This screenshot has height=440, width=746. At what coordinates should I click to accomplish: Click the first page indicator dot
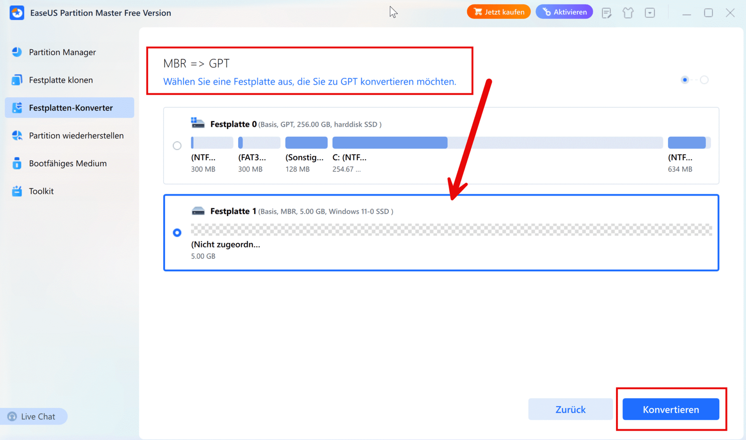(684, 80)
